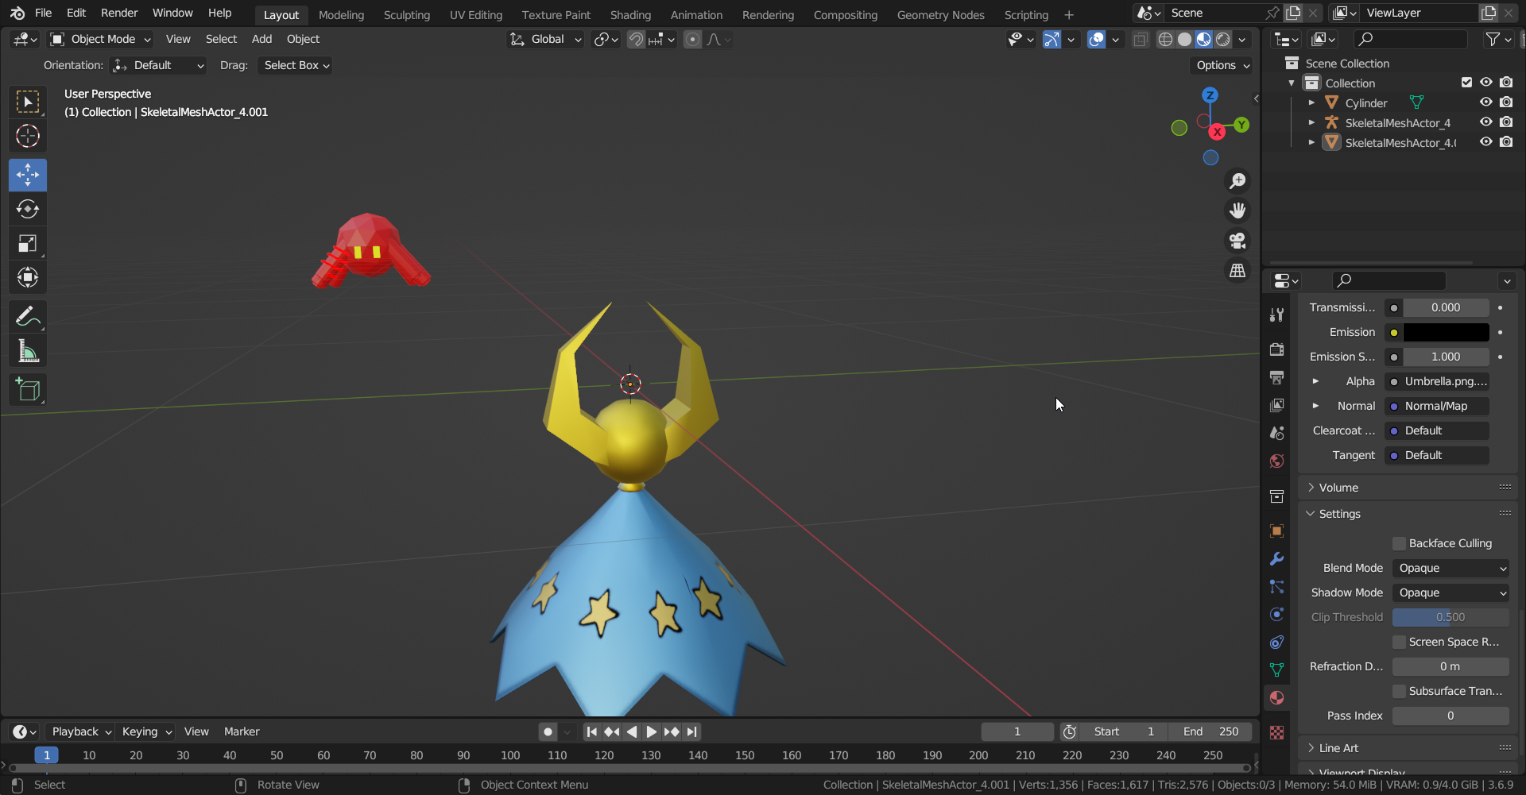Screen dimensions: 1526x795
Task: Toggle the camera view icon
Action: click(x=1237, y=241)
